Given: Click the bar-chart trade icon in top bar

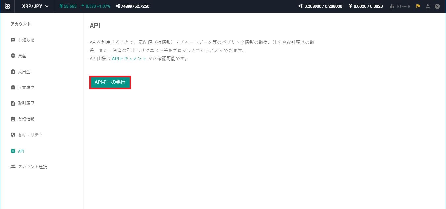Looking at the screenshot, I should pos(391,6).
